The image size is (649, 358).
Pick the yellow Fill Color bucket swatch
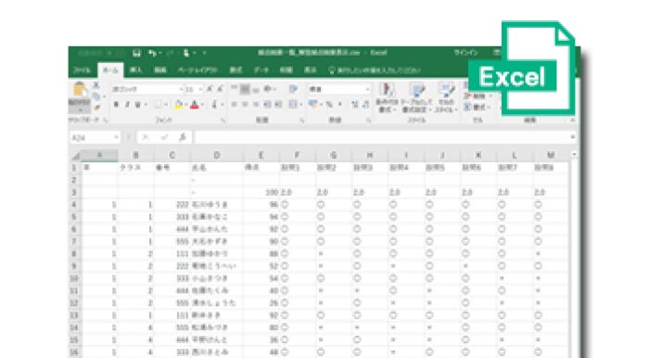[178, 105]
